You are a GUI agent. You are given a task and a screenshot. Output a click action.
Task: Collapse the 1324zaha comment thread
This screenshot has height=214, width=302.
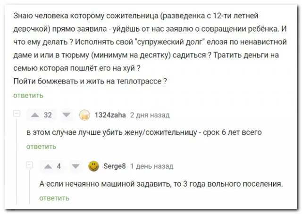17,114
